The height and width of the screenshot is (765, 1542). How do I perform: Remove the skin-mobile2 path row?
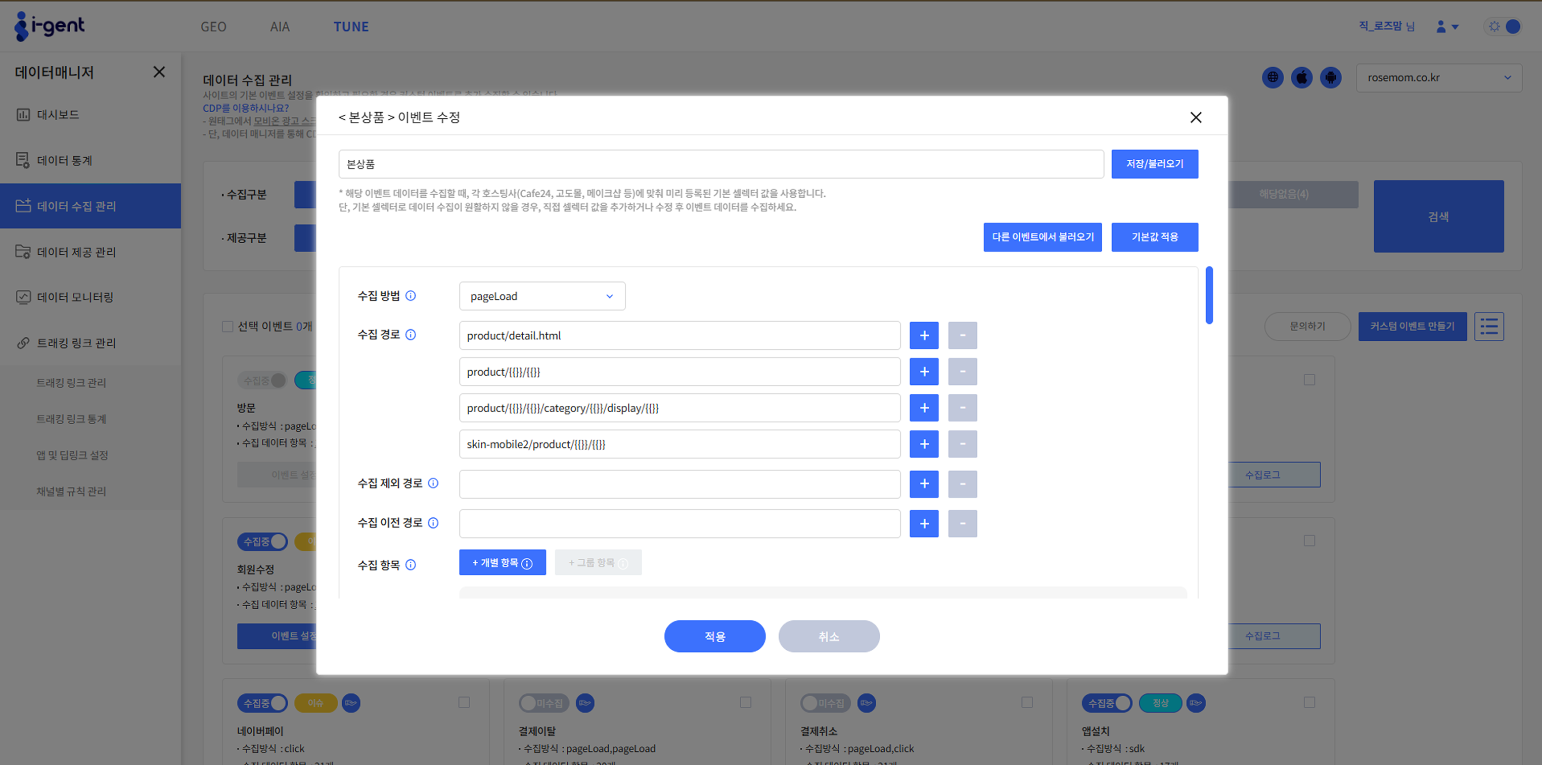coord(962,444)
